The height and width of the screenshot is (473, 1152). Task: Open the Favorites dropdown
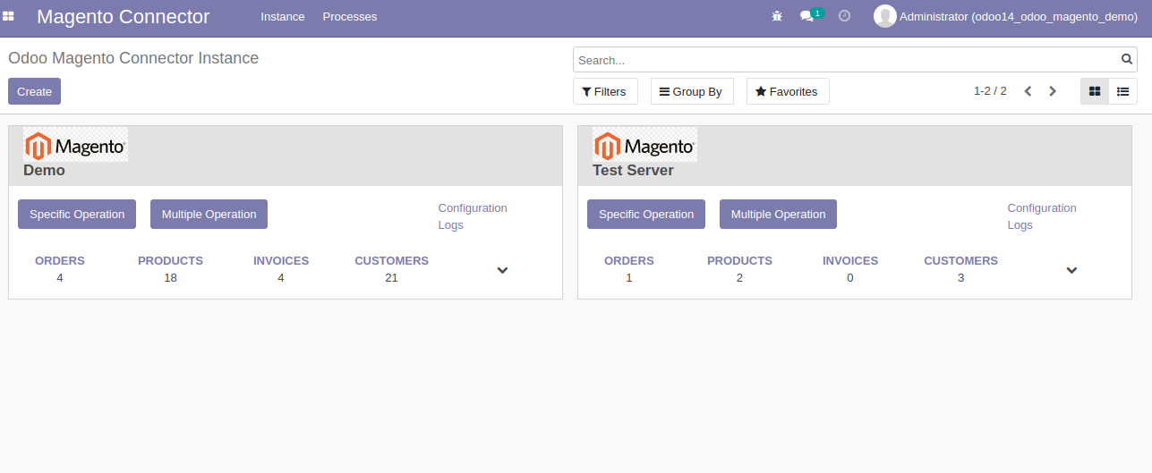788,91
